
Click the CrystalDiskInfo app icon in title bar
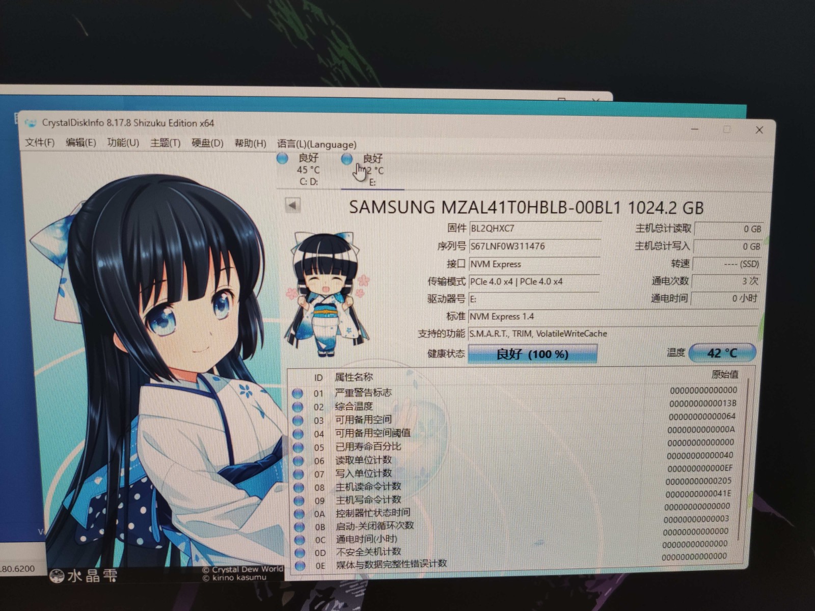point(31,123)
